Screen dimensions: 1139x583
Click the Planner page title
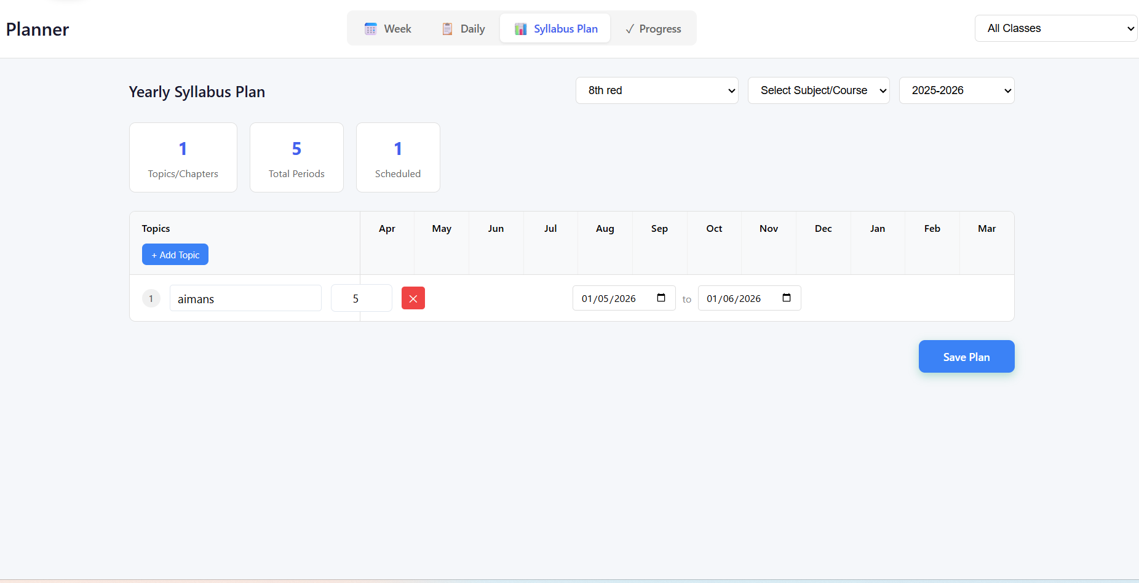(x=38, y=30)
